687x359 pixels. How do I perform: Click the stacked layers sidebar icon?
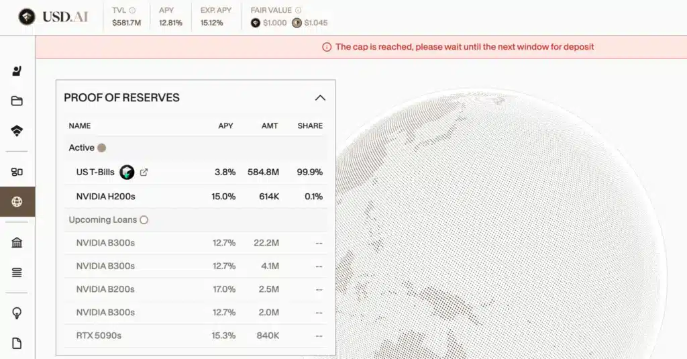click(x=17, y=131)
